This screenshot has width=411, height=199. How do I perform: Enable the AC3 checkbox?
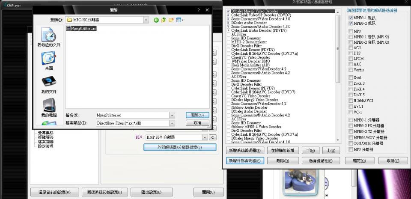[x=351, y=48]
